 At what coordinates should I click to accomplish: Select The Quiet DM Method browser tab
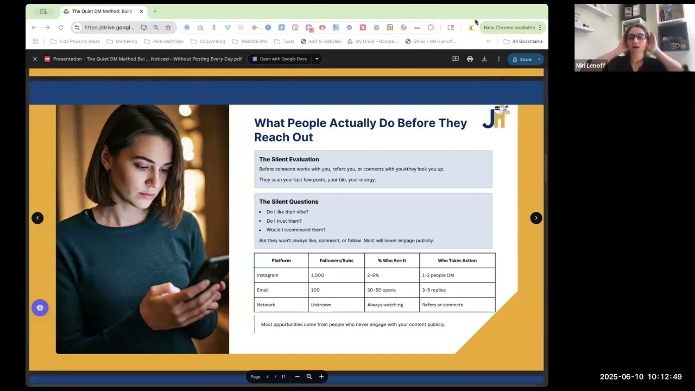coord(101,11)
